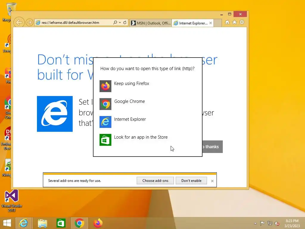Image resolution: width=305 pixels, height=229 pixels.
Task: Click the address bar showing res://ieframe.dll
Action: [x=74, y=23]
